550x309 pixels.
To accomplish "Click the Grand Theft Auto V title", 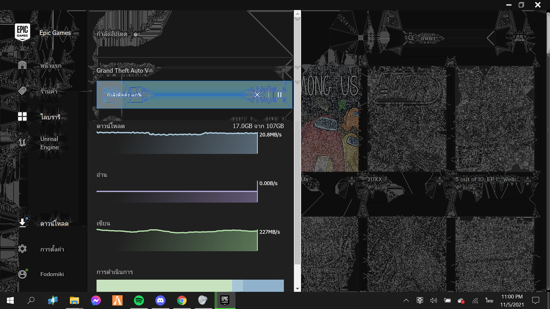I will click(122, 70).
